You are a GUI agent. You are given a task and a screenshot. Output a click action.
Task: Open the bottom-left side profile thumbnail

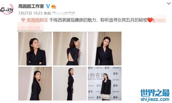pos(35,83)
